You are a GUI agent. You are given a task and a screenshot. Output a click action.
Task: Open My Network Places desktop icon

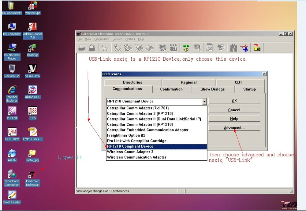tap(12, 52)
